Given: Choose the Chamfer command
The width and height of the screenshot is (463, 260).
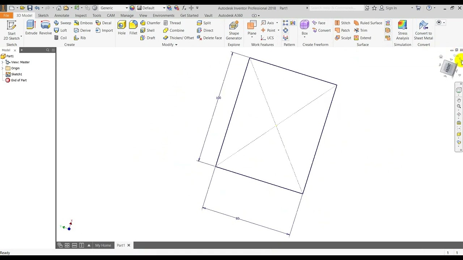Looking at the screenshot, I should (x=150, y=23).
